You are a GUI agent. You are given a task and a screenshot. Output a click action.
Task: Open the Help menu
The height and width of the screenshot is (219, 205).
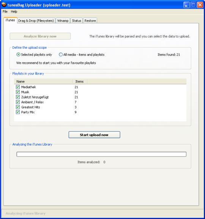click(x=14, y=11)
